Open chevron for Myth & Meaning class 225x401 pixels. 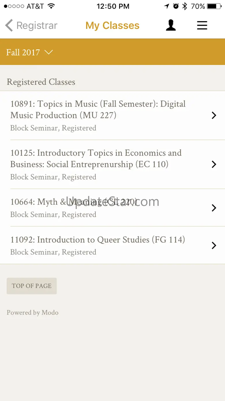[x=214, y=208]
